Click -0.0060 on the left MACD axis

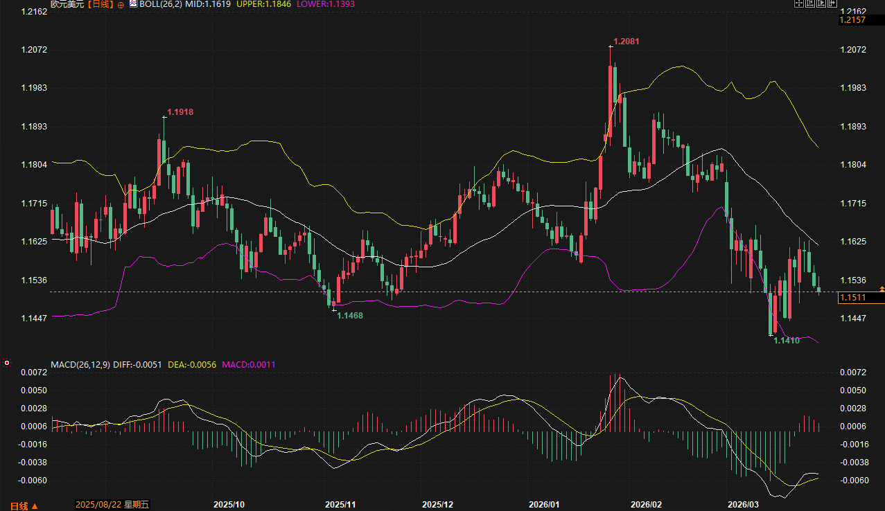(x=33, y=481)
